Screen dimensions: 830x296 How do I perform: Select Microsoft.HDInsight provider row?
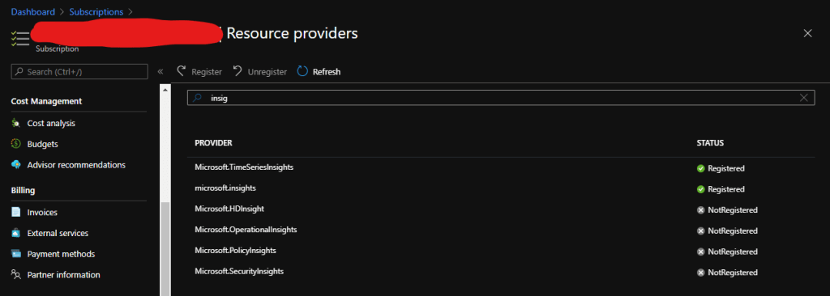[x=501, y=209]
